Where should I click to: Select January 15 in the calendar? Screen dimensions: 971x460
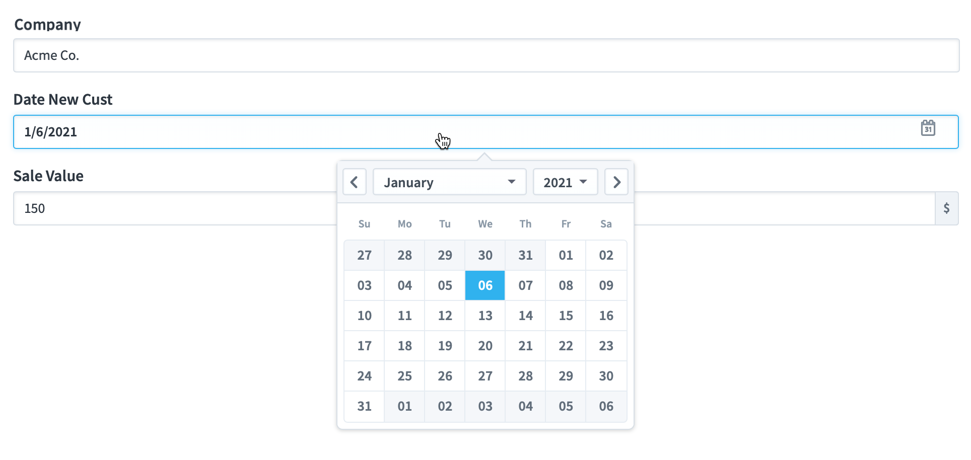[566, 316]
